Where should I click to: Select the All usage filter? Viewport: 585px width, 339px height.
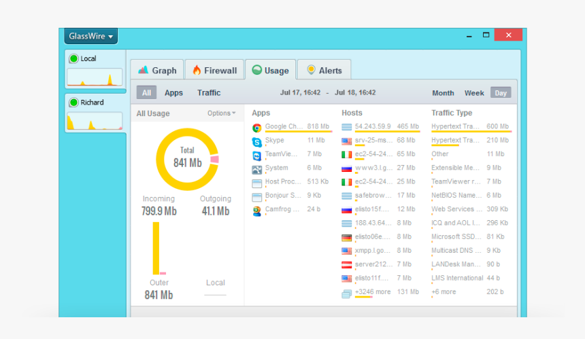[146, 93]
